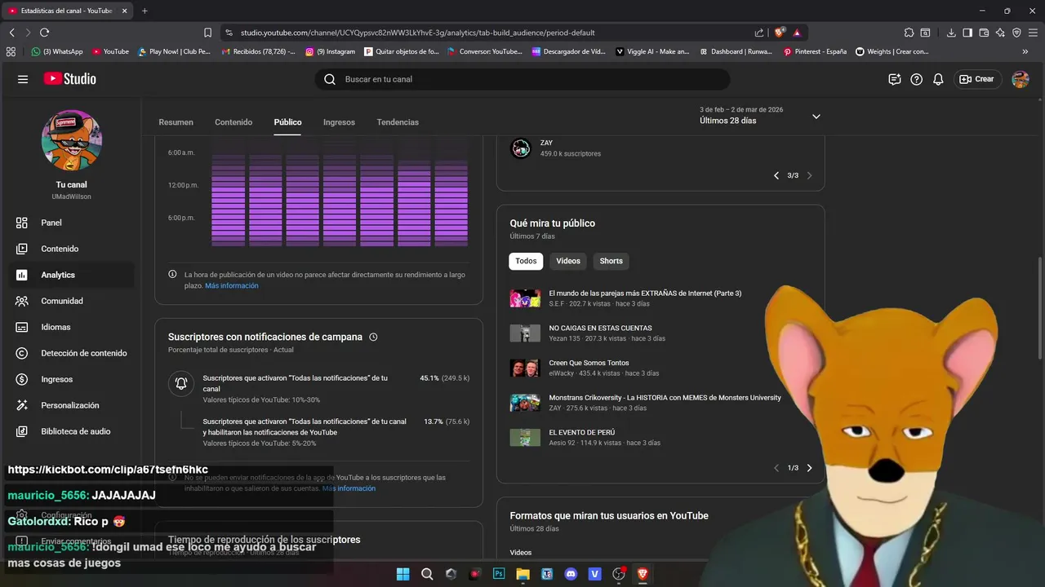Open the account avatar menu
The width and height of the screenshot is (1045, 587).
[x=1020, y=79]
